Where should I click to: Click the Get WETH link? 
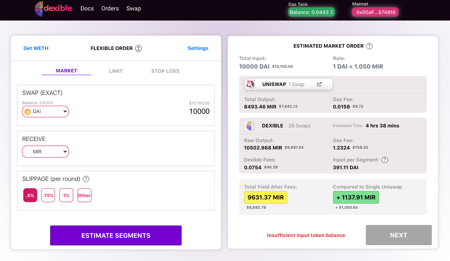tap(36, 48)
